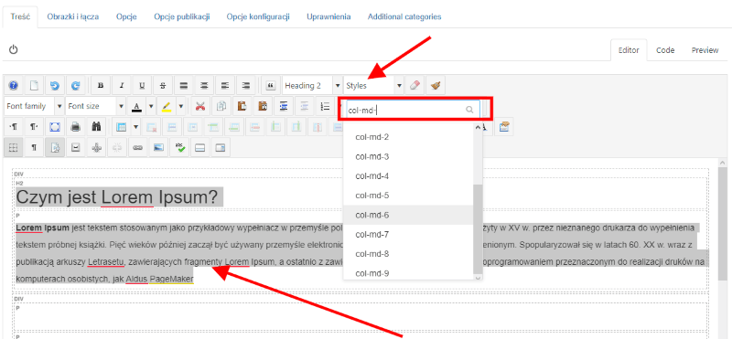This screenshot has height=339, width=732.
Task: Right-align the selected text
Action: coord(246,86)
